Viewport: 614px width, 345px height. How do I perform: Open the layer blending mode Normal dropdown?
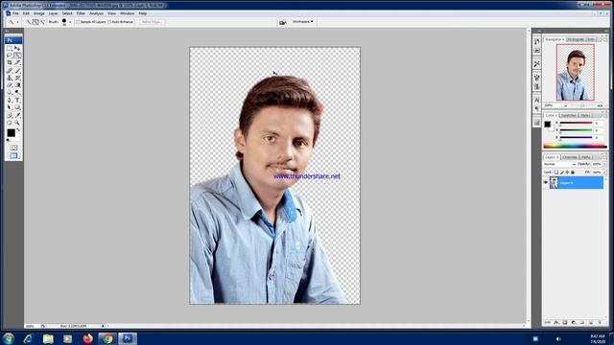[x=559, y=164]
